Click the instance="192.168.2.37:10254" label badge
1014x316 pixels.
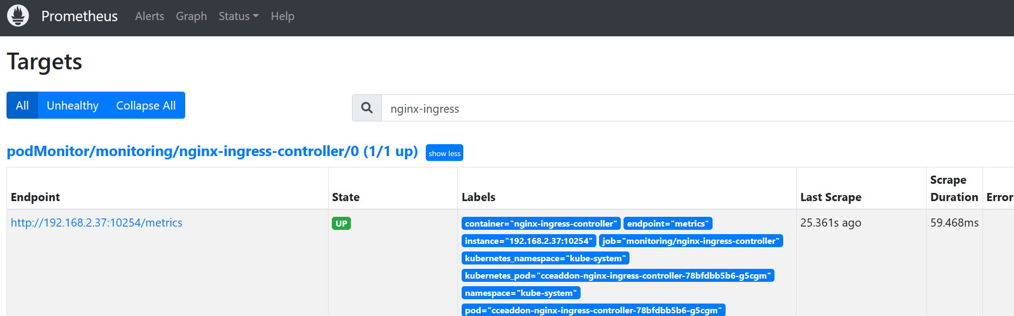tap(529, 241)
